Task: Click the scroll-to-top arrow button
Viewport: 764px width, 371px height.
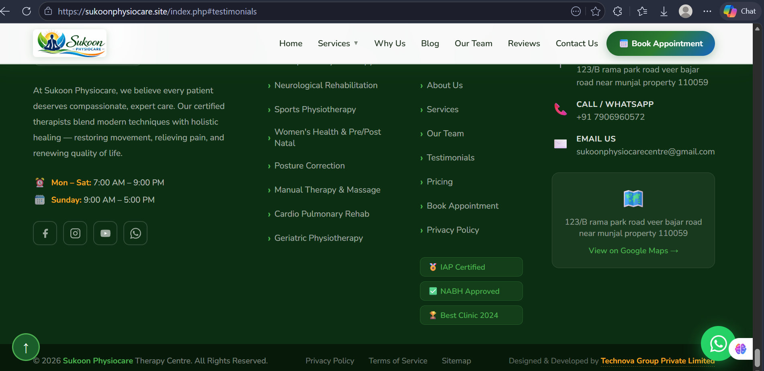Action: pos(26,347)
